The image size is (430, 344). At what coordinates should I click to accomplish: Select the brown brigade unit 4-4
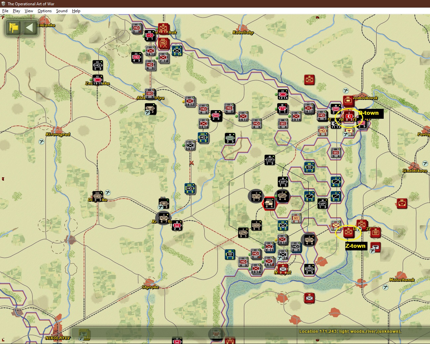[282, 196]
